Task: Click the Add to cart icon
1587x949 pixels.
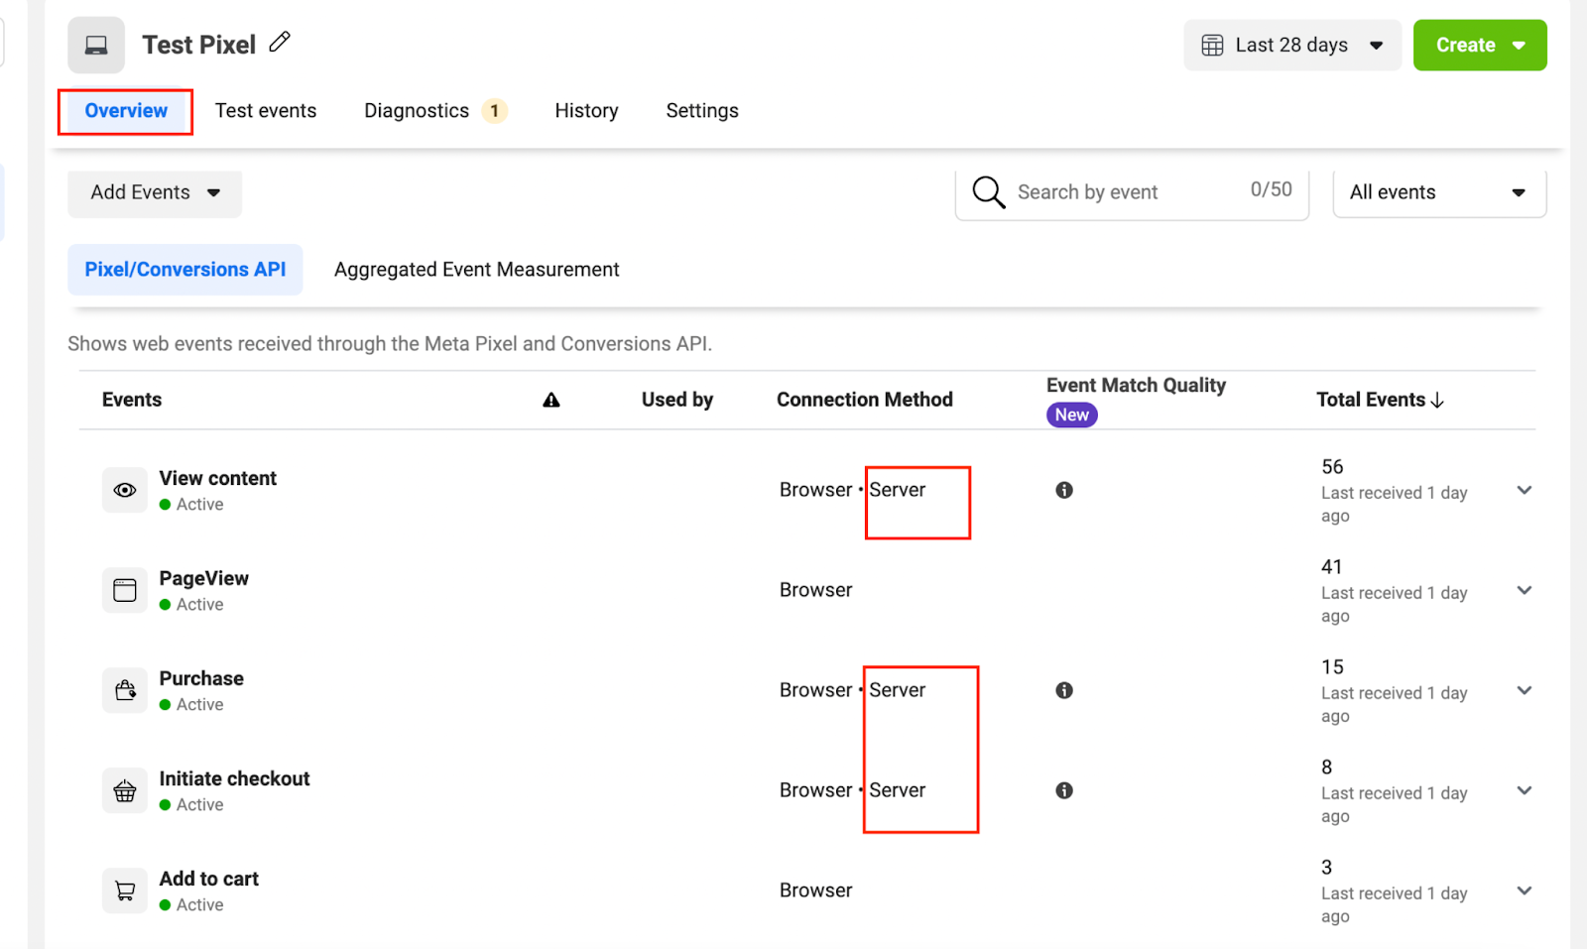Action: (125, 890)
